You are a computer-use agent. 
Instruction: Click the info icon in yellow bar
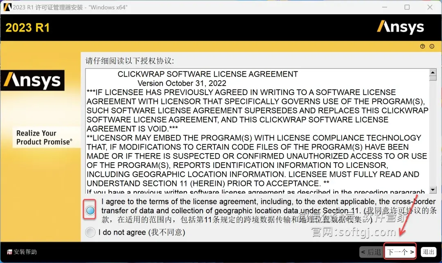432,46
